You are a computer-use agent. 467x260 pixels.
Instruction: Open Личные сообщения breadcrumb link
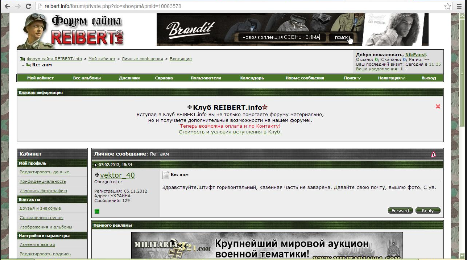142,59
